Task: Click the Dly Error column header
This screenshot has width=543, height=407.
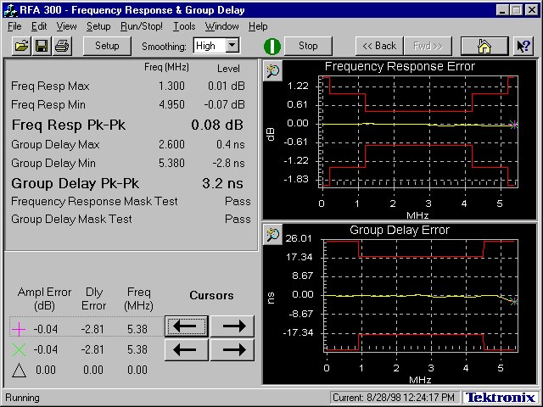Action: [94, 298]
